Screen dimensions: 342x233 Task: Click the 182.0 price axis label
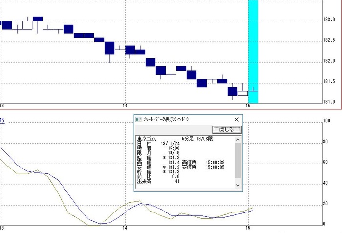click(329, 61)
